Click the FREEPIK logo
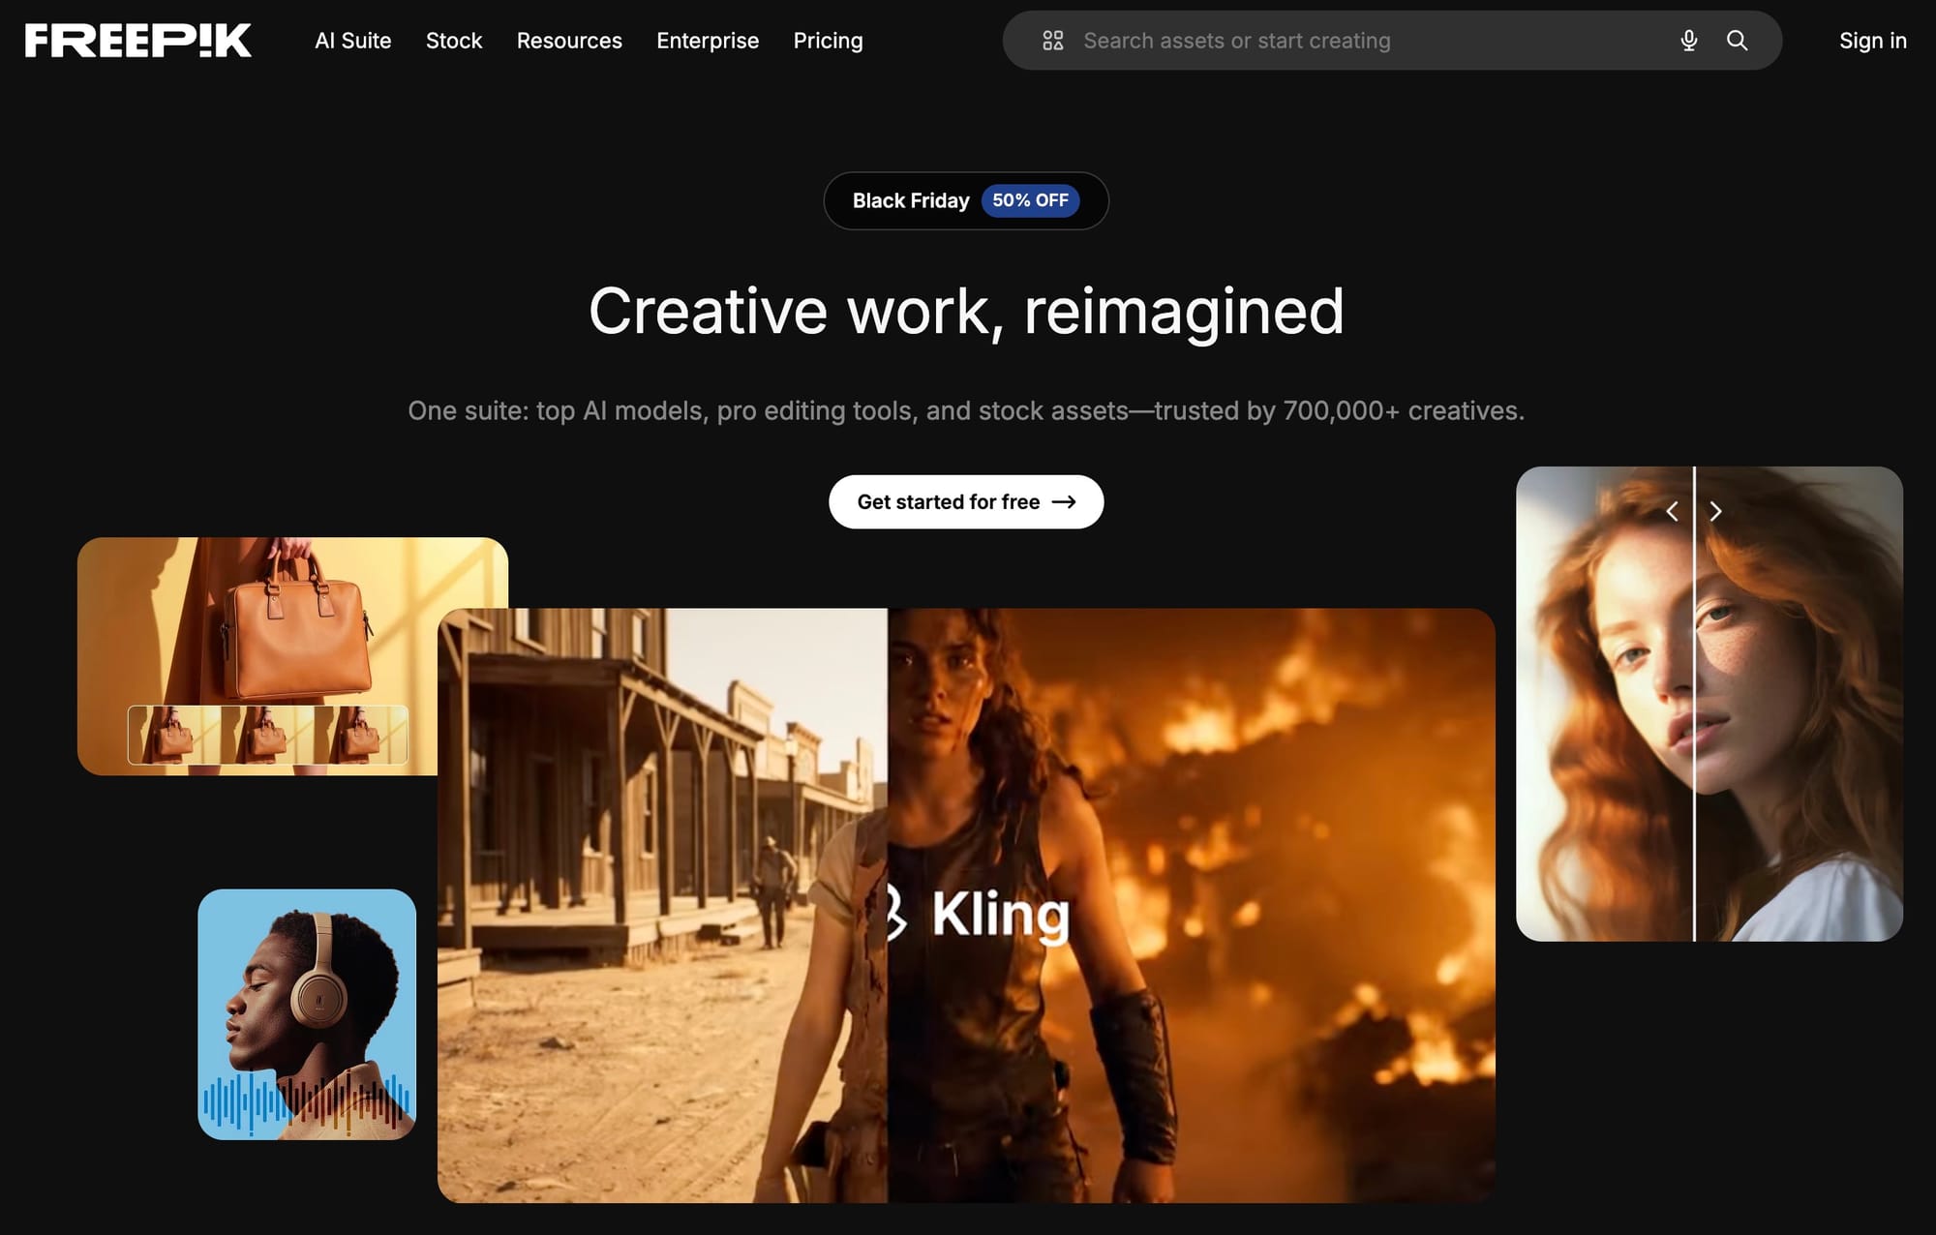1936x1235 pixels. click(136, 40)
